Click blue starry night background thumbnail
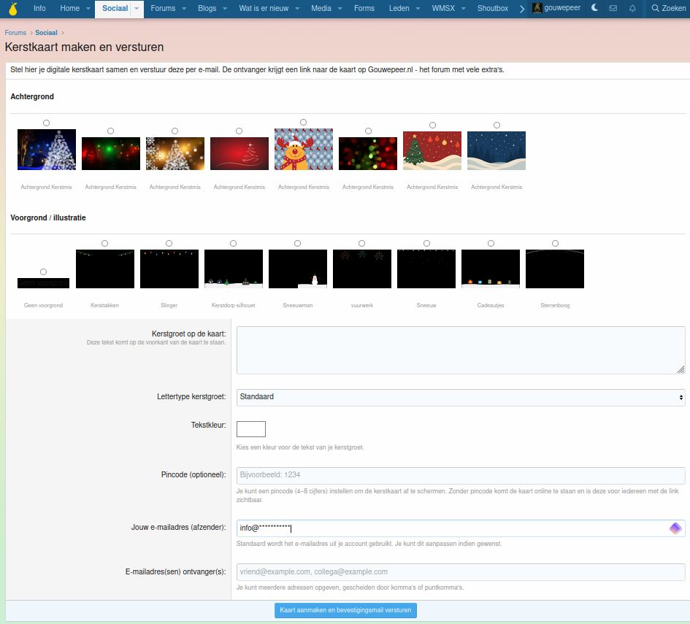 click(x=497, y=150)
